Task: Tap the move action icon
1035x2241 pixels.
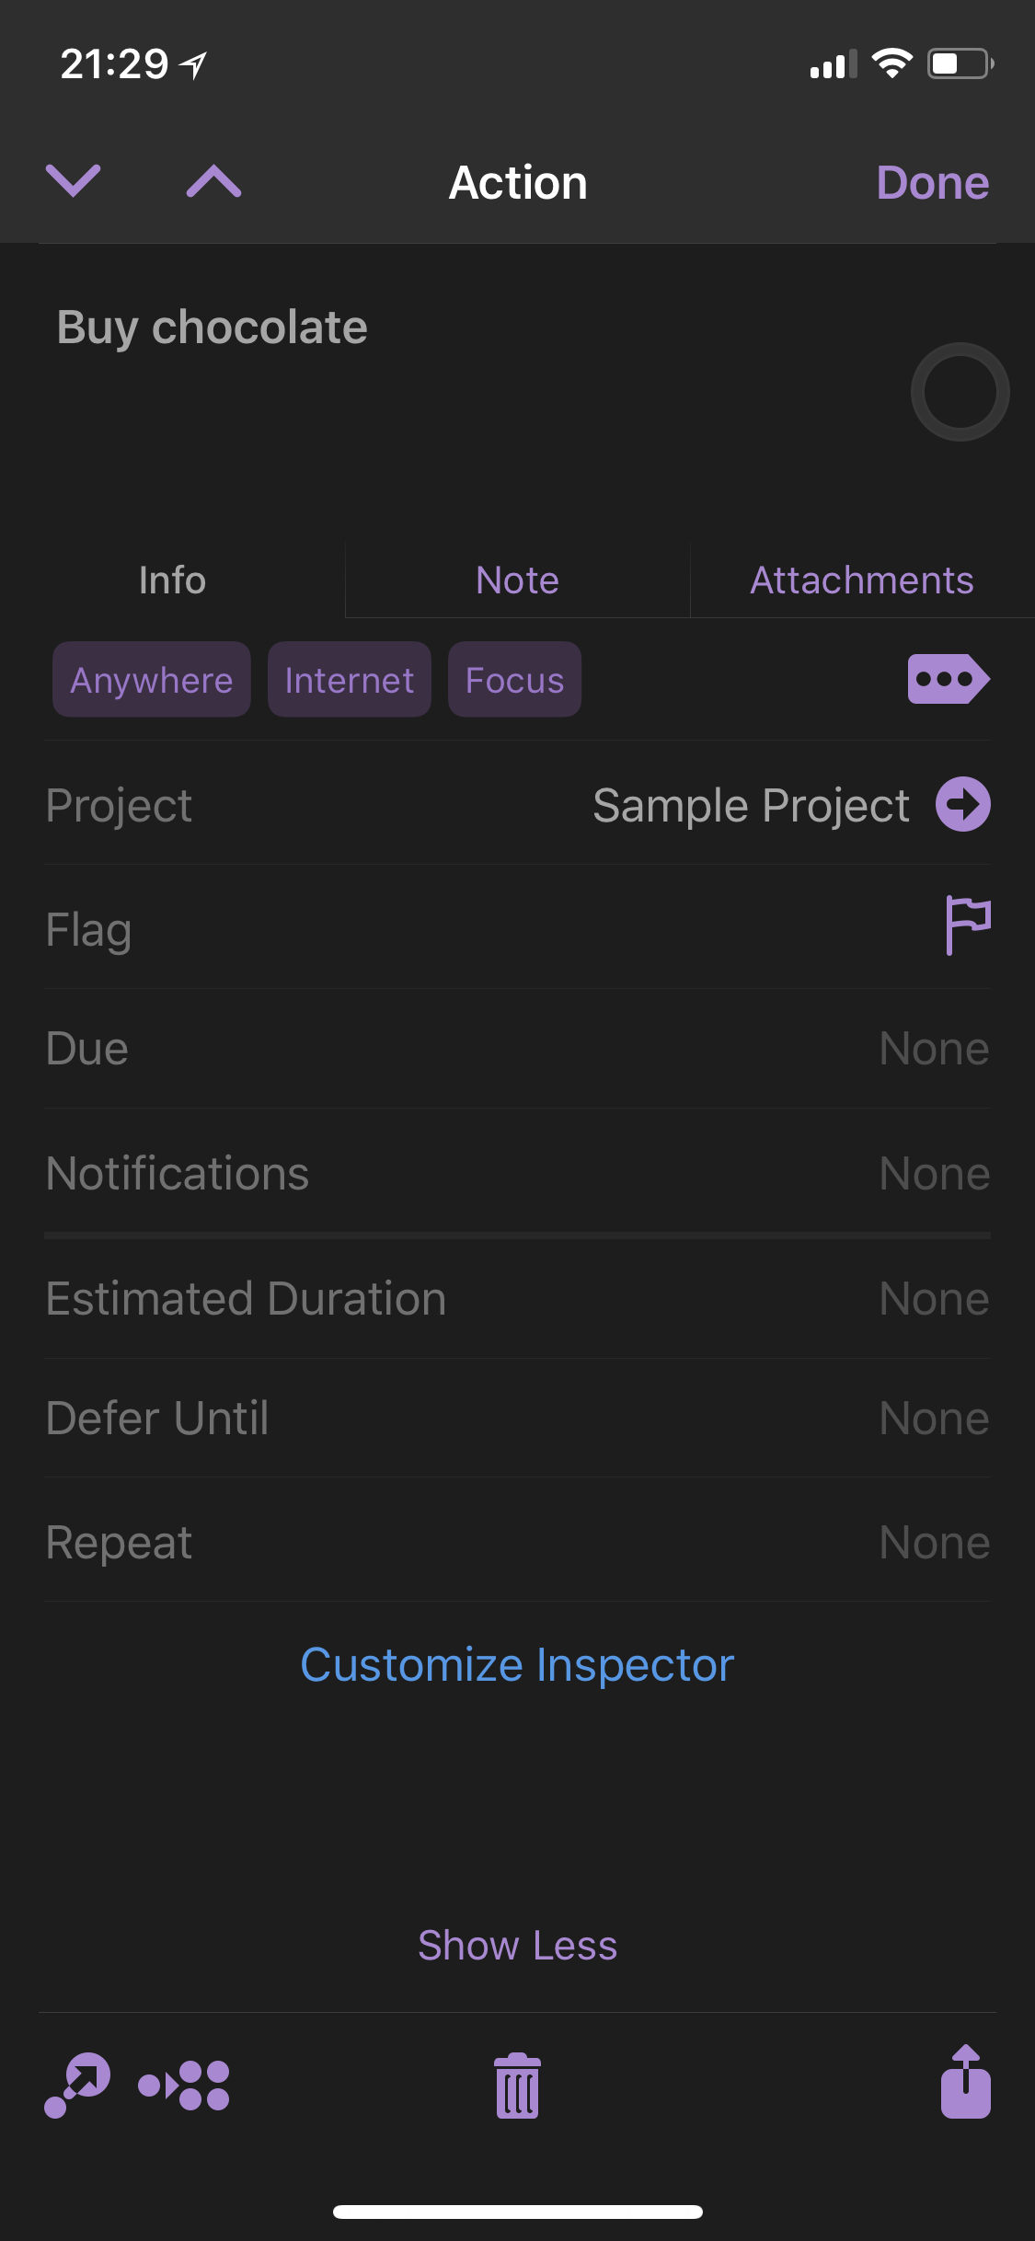Action: coord(78,2084)
